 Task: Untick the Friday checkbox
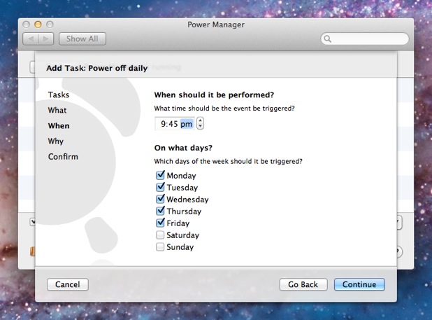coord(160,223)
